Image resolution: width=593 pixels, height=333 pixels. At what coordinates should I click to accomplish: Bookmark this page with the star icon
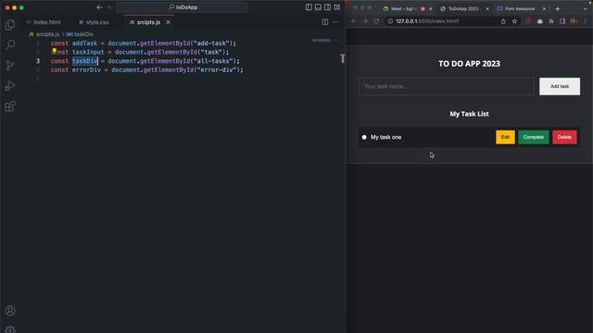coord(514,21)
